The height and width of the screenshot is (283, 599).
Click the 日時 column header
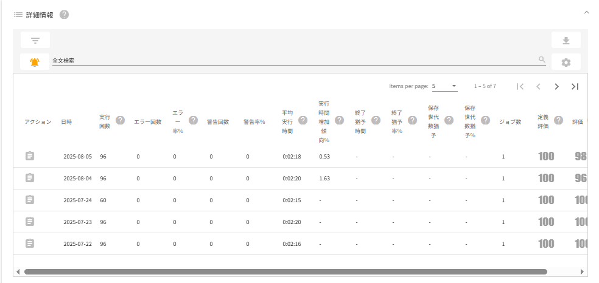tap(66, 122)
